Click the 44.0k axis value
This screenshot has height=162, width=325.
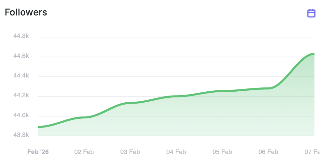coord(21,116)
